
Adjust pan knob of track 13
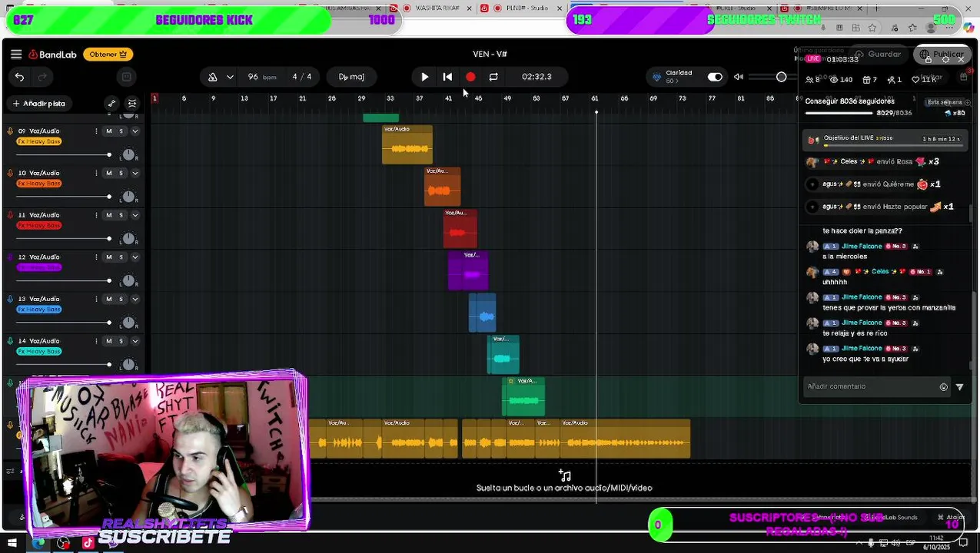pos(128,323)
